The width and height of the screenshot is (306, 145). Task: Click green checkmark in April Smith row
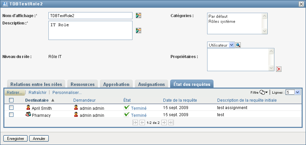(126, 107)
